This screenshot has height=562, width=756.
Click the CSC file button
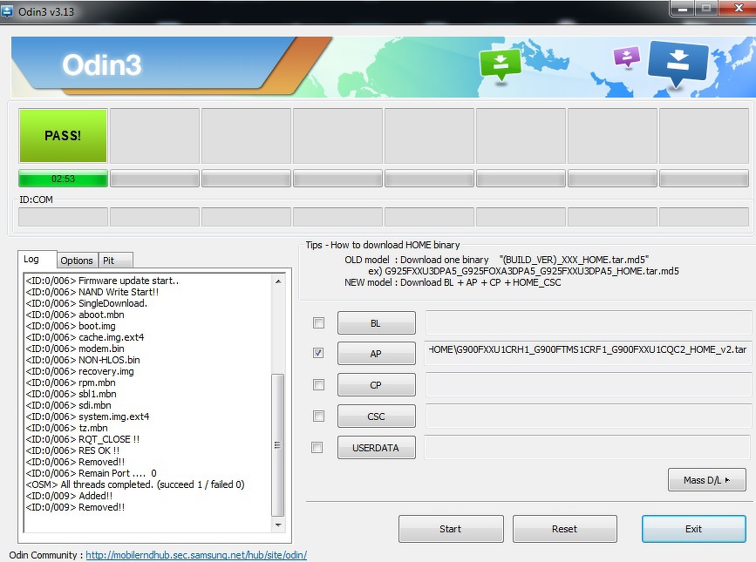coord(376,416)
